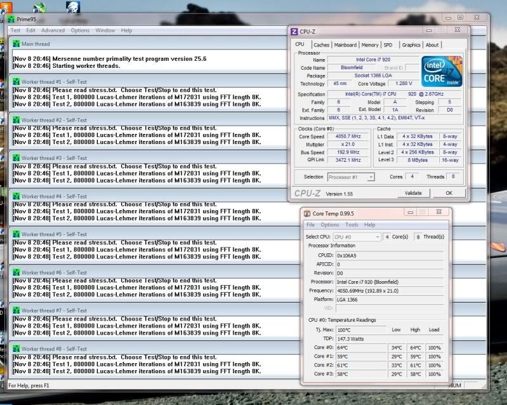Screen dimensions: 507x405
Task: Click the Code Name Bloomfield value
Action: (x=352, y=67)
